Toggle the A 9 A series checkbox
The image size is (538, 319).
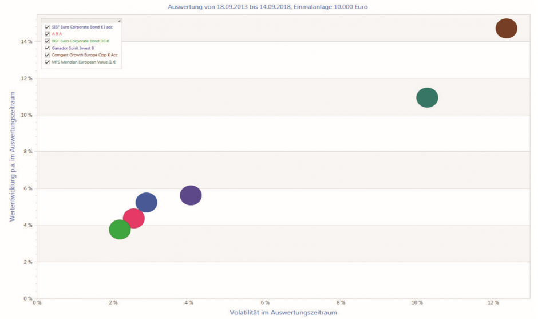tap(47, 34)
